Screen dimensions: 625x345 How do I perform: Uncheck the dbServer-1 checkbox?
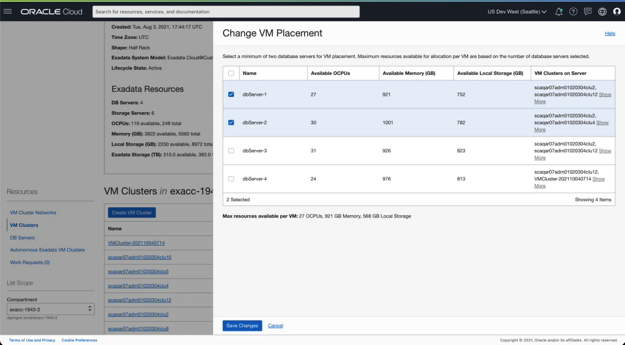(231, 94)
